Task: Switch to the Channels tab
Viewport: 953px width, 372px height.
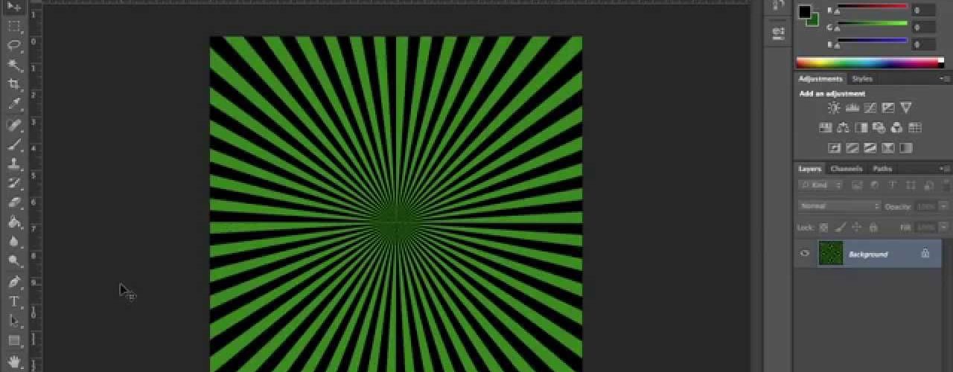Action: (x=847, y=169)
